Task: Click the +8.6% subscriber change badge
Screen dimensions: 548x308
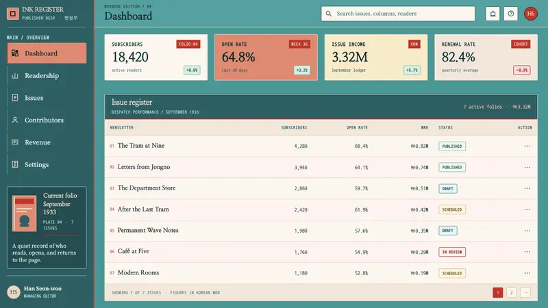Action: coord(192,70)
